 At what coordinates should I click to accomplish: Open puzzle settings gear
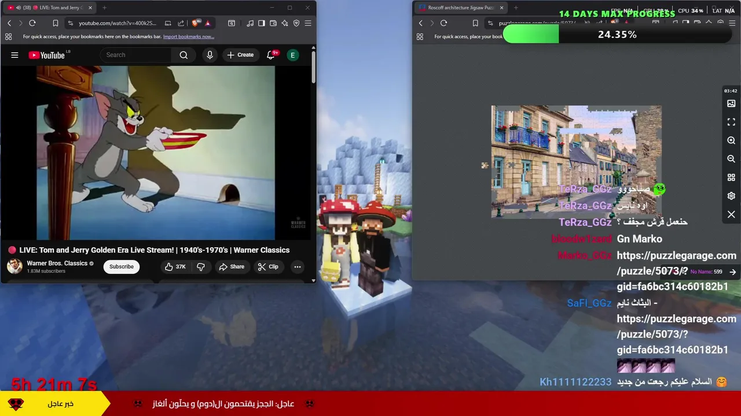click(731, 196)
